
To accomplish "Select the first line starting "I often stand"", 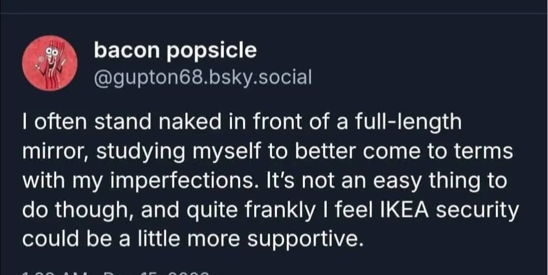I will tap(242, 123).
